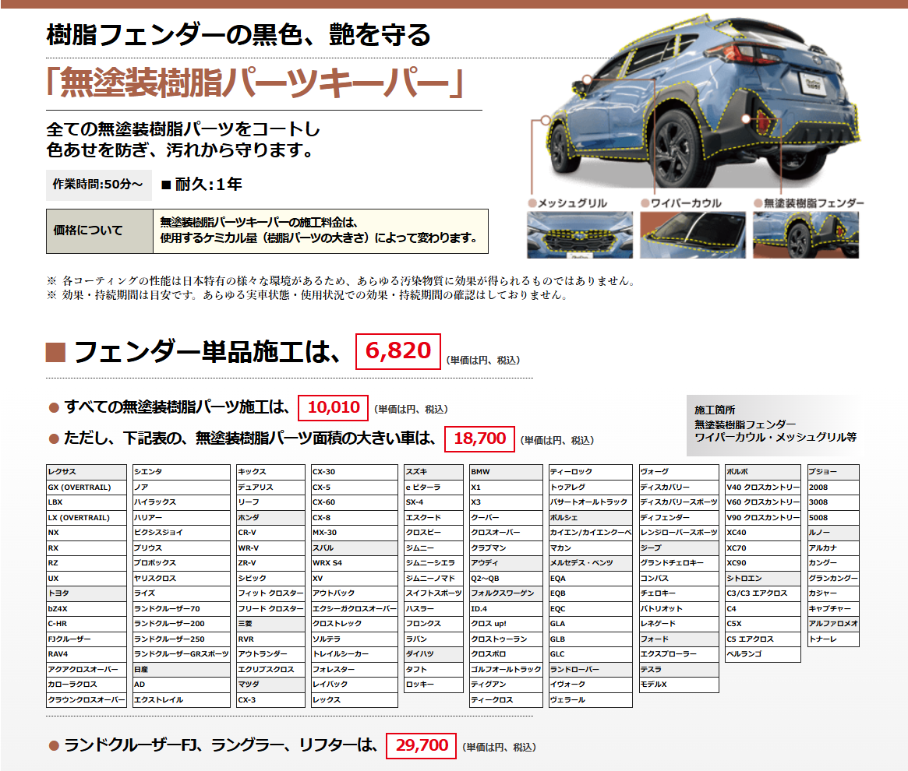Screen dimensions: 908x771
Task: Select the ディフェンダー table cell
Action: (x=679, y=517)
